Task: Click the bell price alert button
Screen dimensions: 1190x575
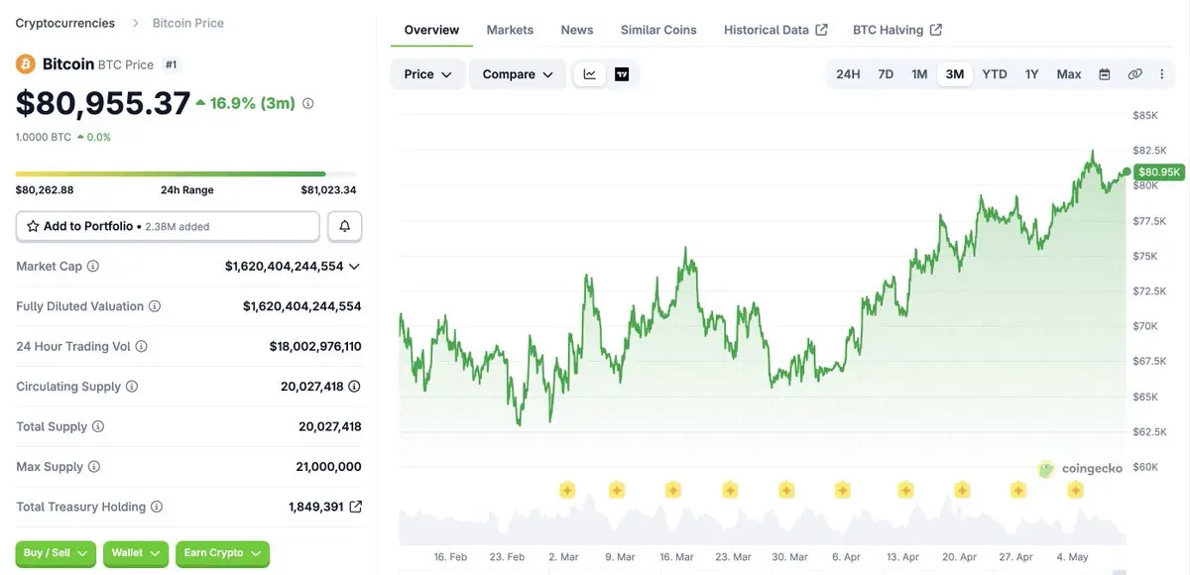Action: 345,226
